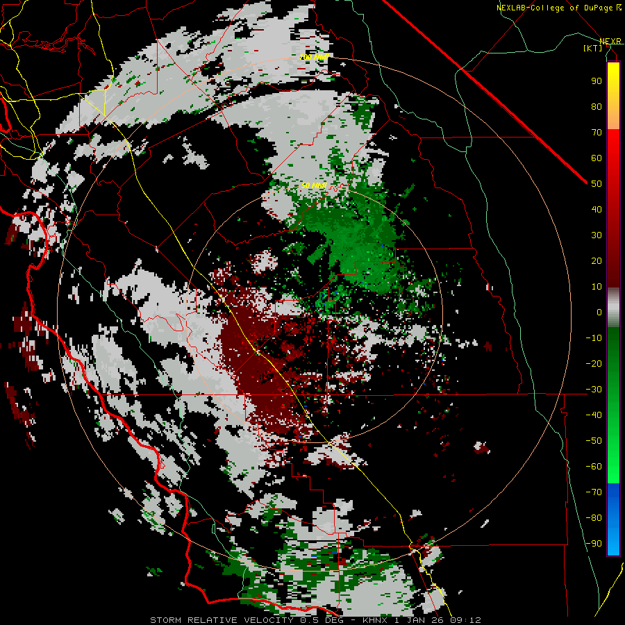This screenshot has height=625, width=625.
Task: Click the 0 value on the velocity scale
Action: 599,312
